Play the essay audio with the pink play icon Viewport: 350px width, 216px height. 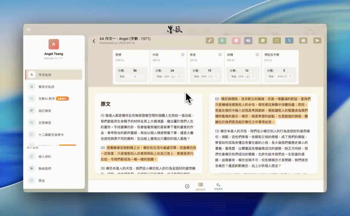pos(236,40)
